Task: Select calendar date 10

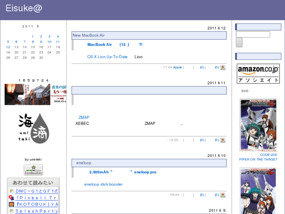Action: tap(49, 42)
